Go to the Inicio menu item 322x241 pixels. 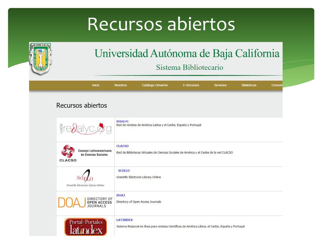point(96,85)
